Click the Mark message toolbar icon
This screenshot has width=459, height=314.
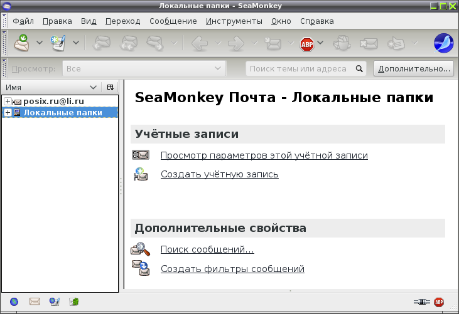396,43
